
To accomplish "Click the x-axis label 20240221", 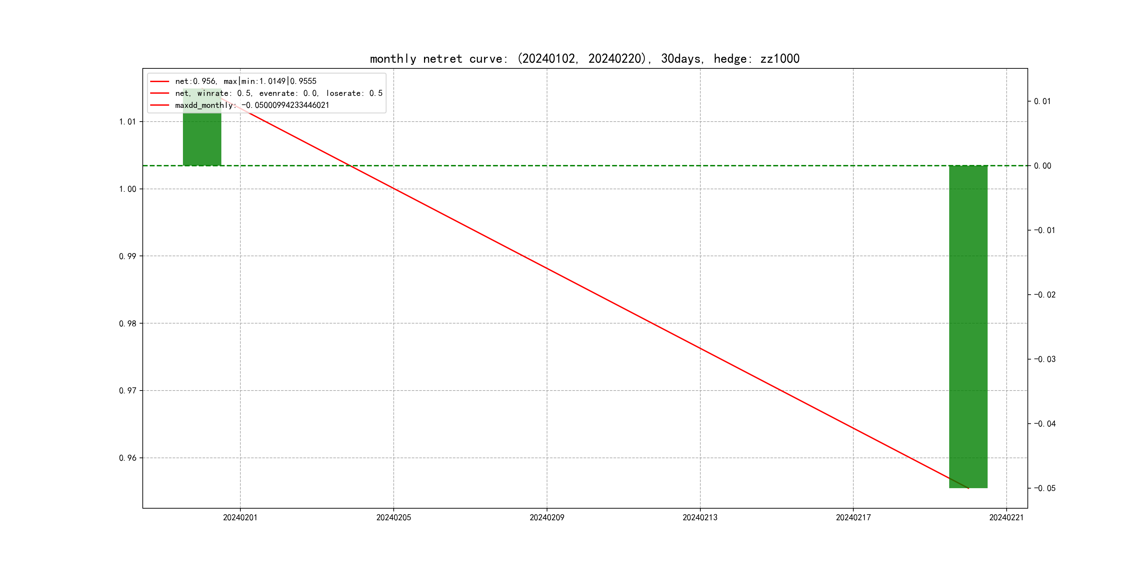I will pos(1006,517).
